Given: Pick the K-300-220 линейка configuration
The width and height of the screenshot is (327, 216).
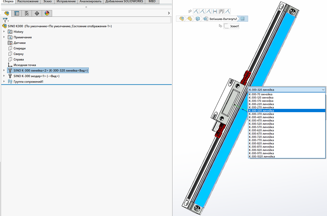Looking at the screenshot, I should (287, 104).
